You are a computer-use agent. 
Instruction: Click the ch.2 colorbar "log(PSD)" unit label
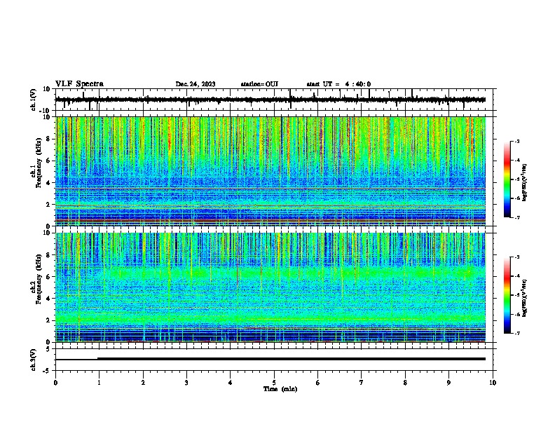point(524,298)
